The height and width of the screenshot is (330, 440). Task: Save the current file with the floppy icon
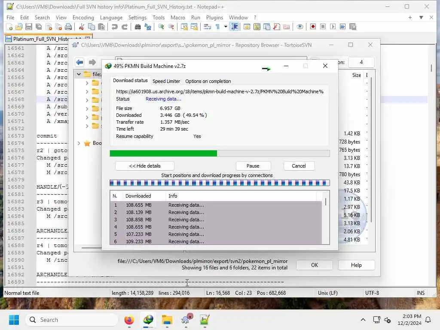point(29,27)
